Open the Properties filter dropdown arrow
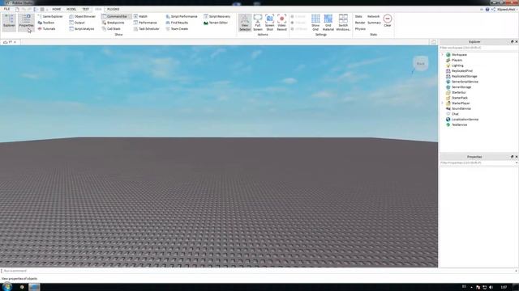Viewport: 519px width, 291px height. pyautogui.click(x=517, y=163)
